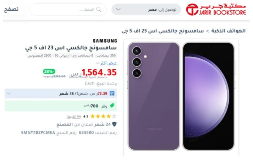
Task: Open the تصفح browse menu
Action: pos(11,9)
